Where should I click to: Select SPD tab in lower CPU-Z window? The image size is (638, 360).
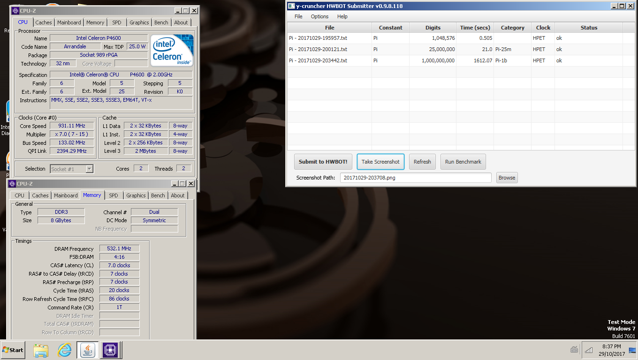114,195
